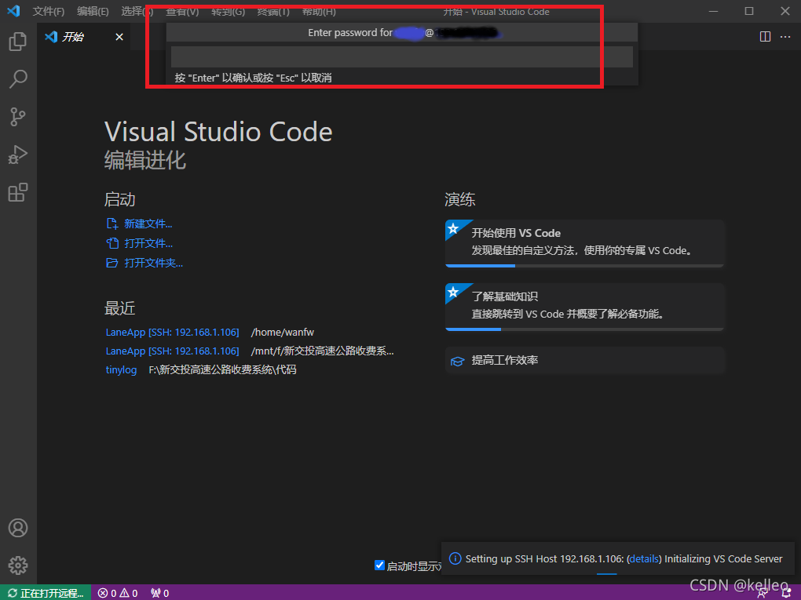
Task: Click the graduation cap icon on 提高工作效率
Action: 457,362
